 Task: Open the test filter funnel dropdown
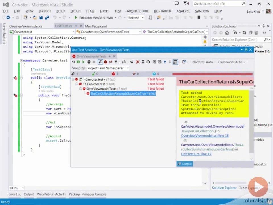tap(117, 62)
